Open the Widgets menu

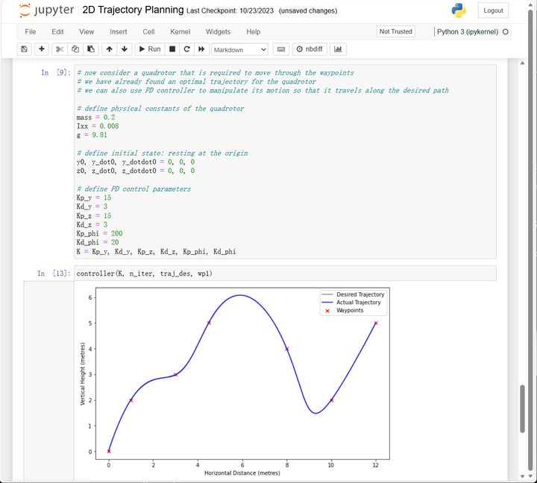tap(218, 32)
